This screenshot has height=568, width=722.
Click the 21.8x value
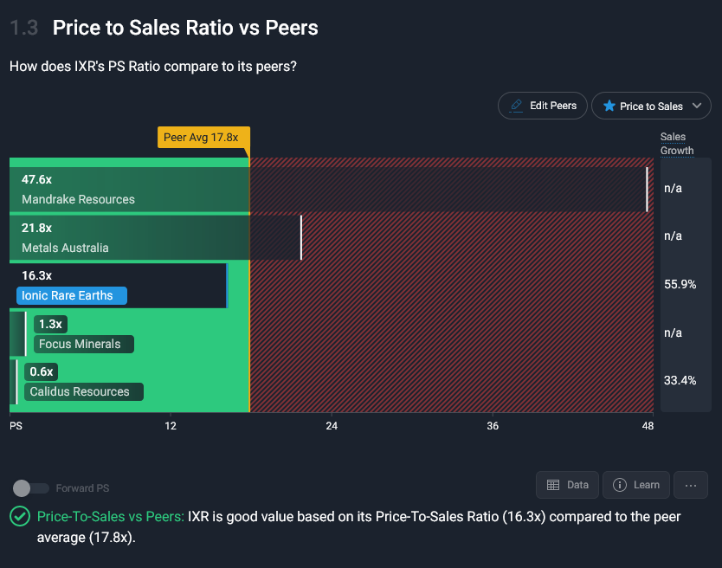click(37, 228)
